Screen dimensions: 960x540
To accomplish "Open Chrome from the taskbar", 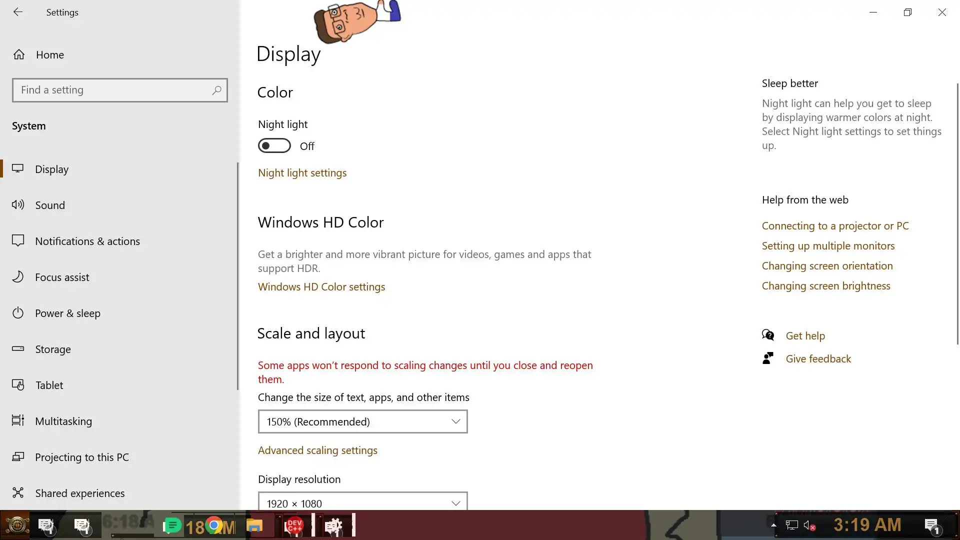I will (x=214, y=525).
